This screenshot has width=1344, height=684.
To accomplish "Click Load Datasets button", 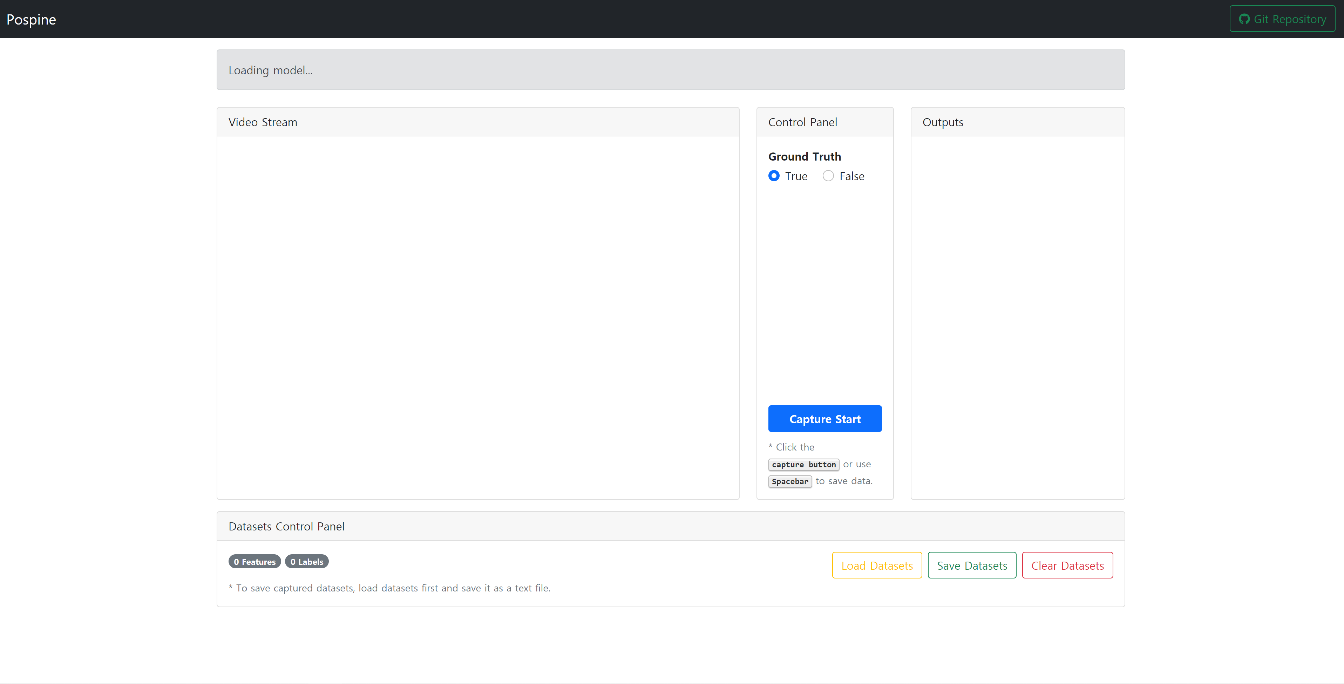I will (x=876, y=565).
